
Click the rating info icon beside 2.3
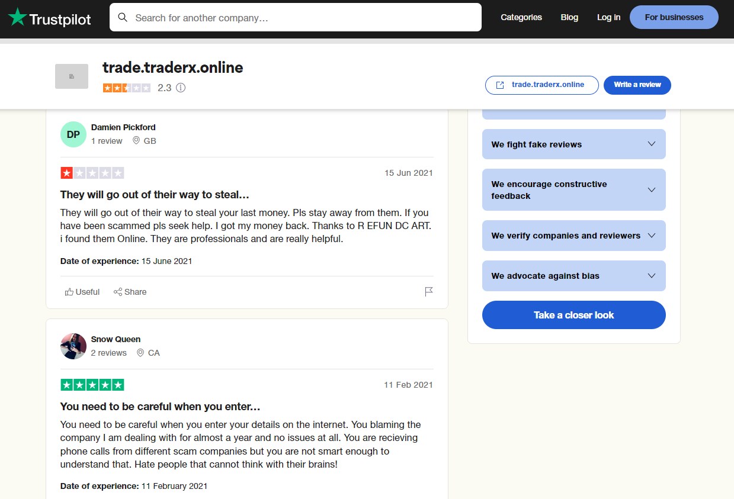[x=180, y=88]
